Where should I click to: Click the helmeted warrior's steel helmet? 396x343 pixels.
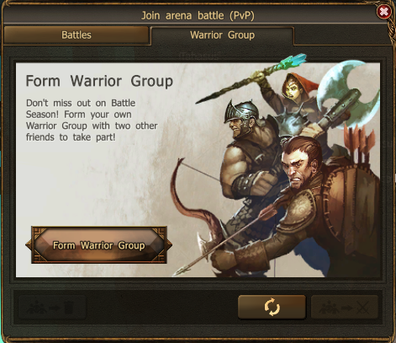[x=241, y=112]
